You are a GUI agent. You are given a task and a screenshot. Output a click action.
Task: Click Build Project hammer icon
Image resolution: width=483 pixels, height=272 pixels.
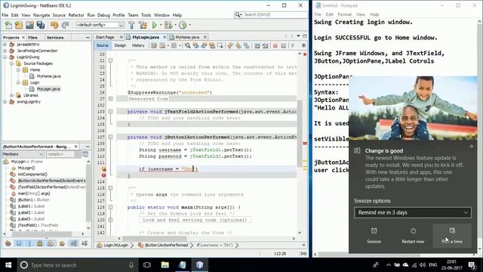click(131, 25)
